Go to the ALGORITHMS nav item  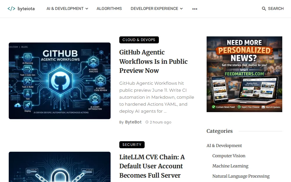click(109, 8)
